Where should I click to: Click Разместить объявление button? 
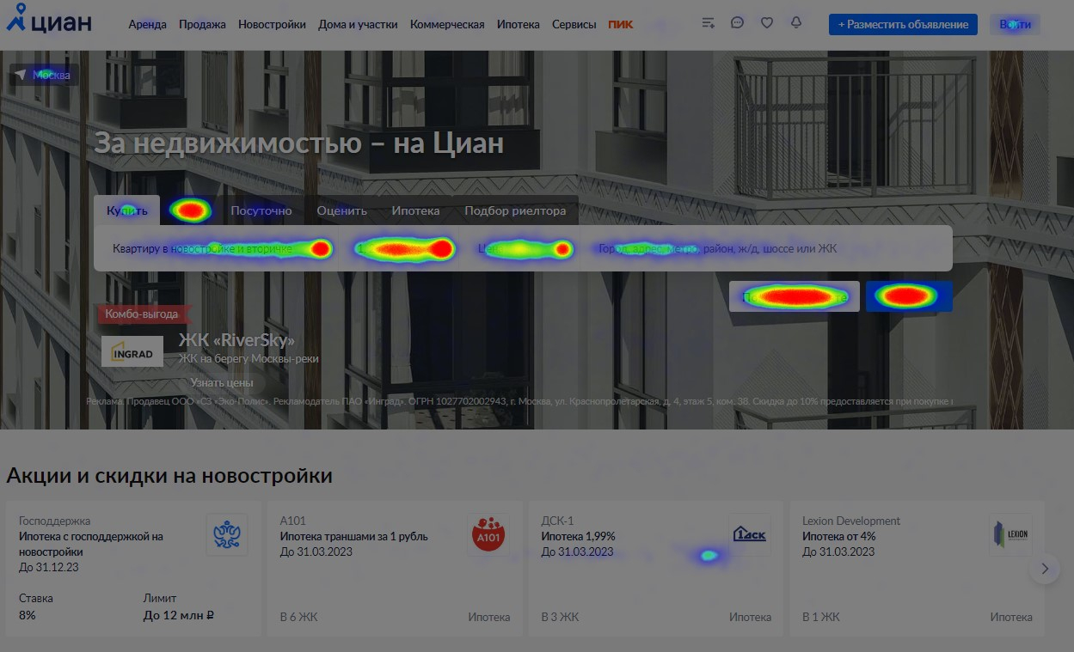(x=904, y=24)
